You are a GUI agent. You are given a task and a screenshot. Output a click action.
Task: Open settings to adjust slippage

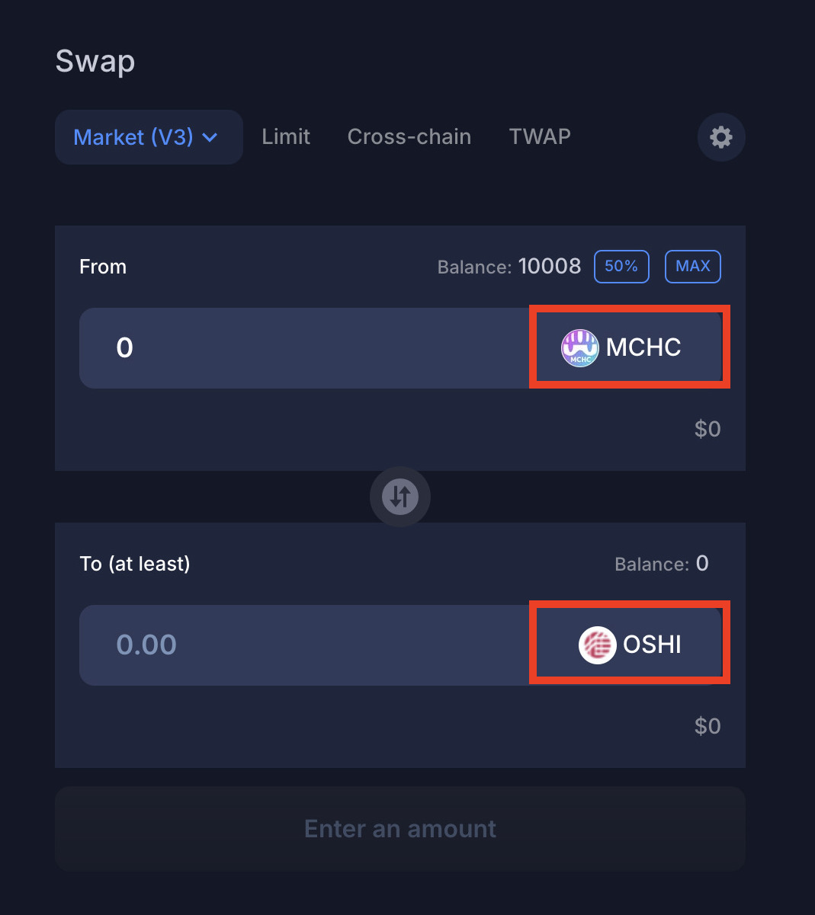[720, 137]
